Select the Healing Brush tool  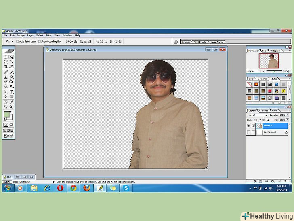[6, 72]
